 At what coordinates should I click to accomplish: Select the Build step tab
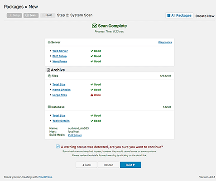[x=48, y=15]
